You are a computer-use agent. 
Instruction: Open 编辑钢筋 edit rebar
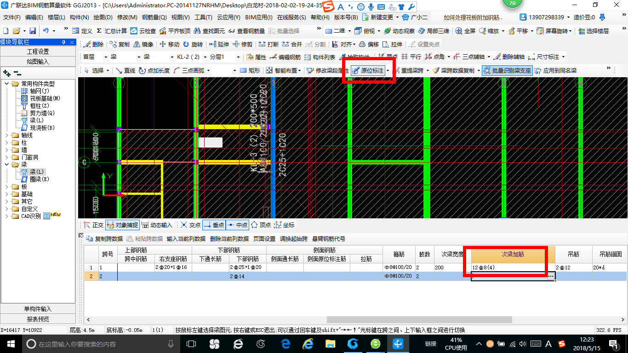[x=285, y=57]
